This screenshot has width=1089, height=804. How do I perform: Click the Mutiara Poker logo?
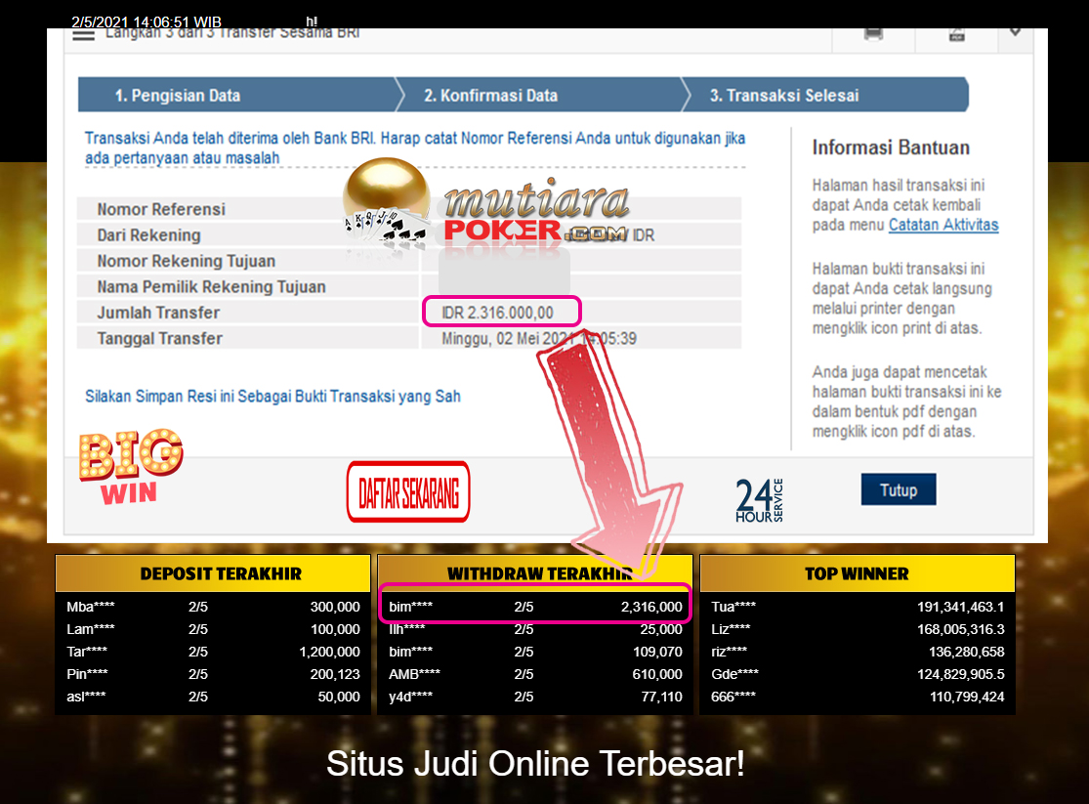coord(486,203)
